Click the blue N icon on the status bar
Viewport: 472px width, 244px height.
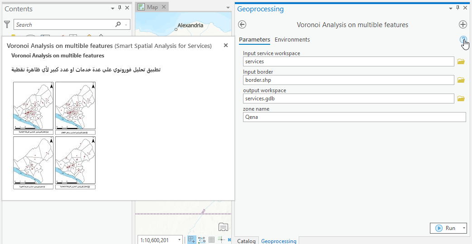point(229,239)
